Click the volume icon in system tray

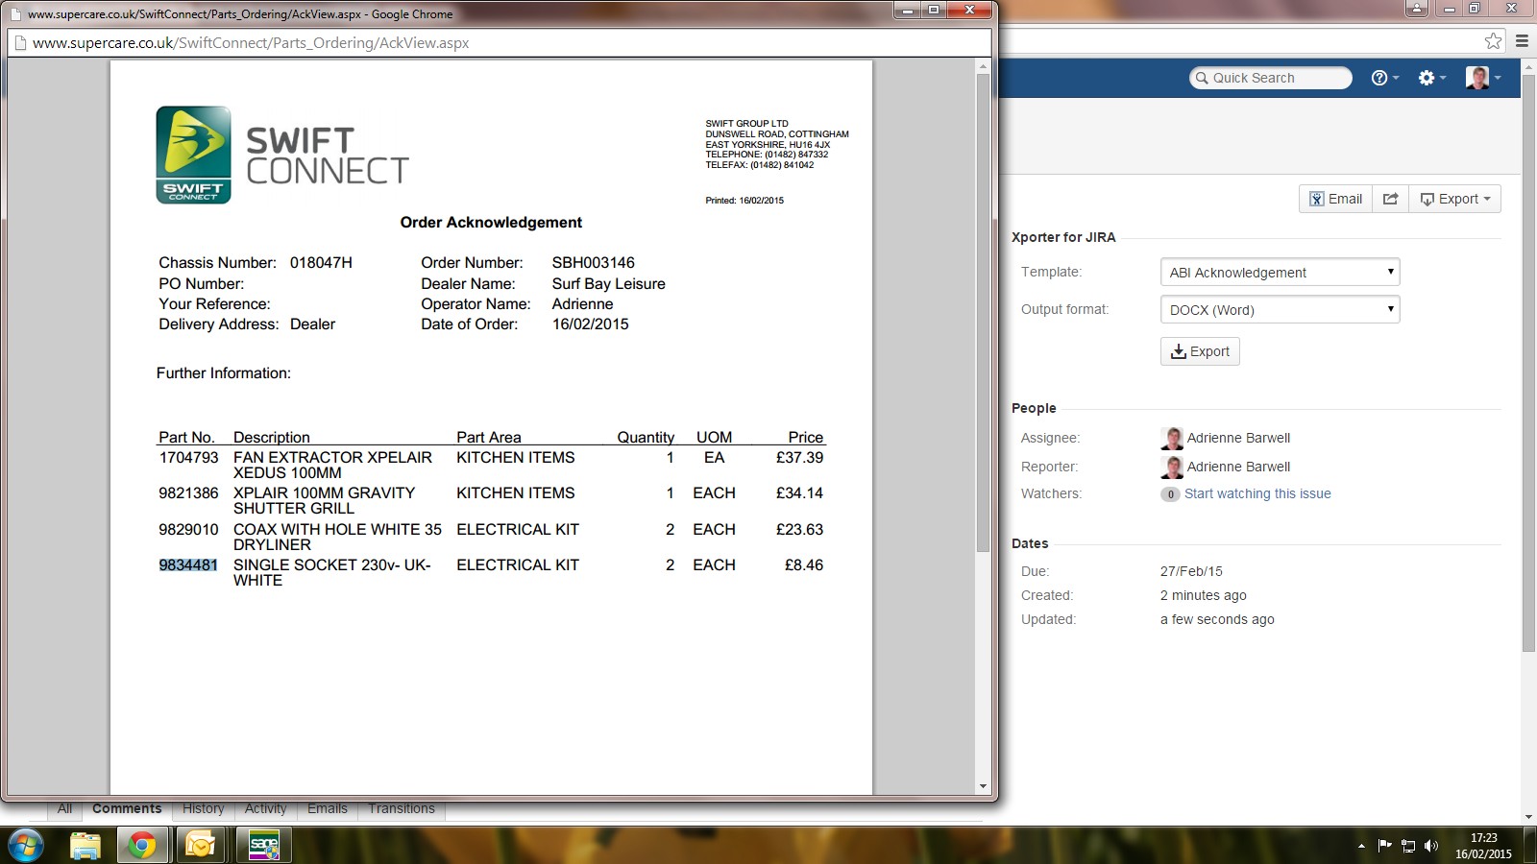pyautogui.click(x=1431, y=846)
